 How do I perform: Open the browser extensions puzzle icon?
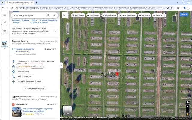point(178,8)
